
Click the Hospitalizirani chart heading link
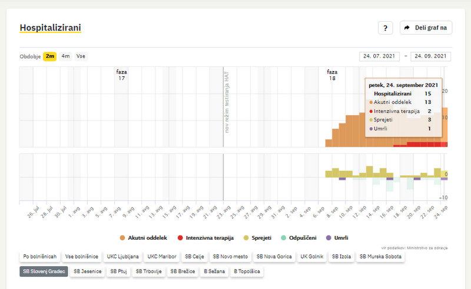point(50,28)
